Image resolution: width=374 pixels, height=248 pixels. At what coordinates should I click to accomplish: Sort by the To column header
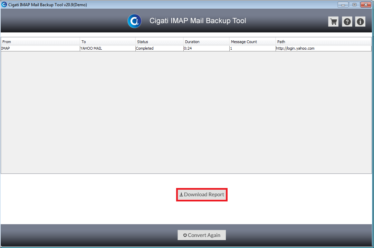pos(108,42)
